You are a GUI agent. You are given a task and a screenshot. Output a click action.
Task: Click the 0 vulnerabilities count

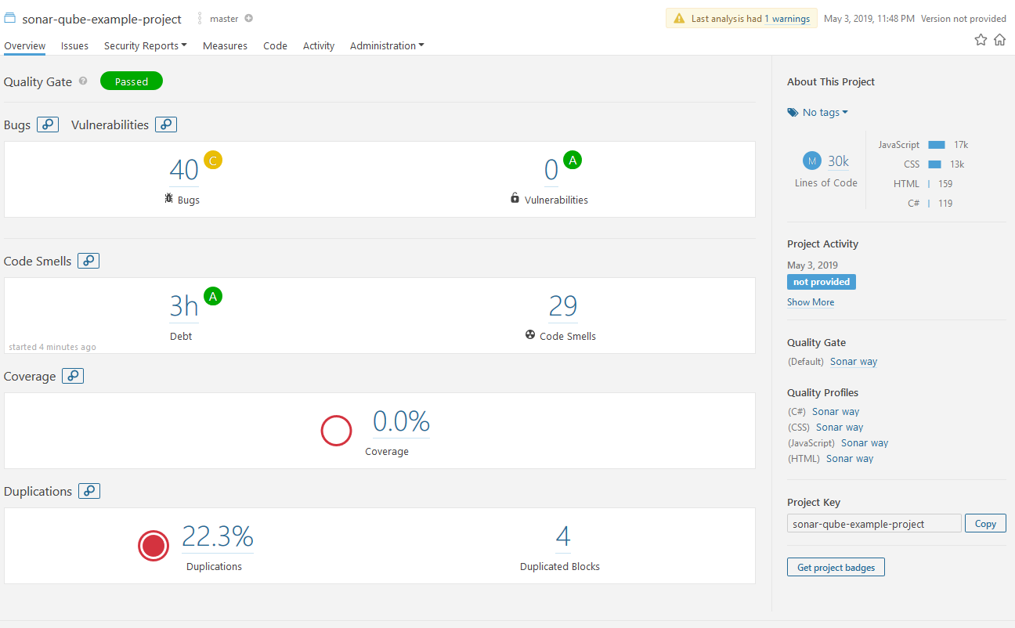tap(551, 170)
